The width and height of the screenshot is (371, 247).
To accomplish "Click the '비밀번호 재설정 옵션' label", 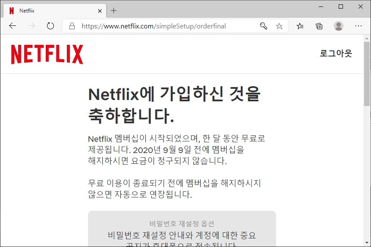I will [x=182, y=224].
